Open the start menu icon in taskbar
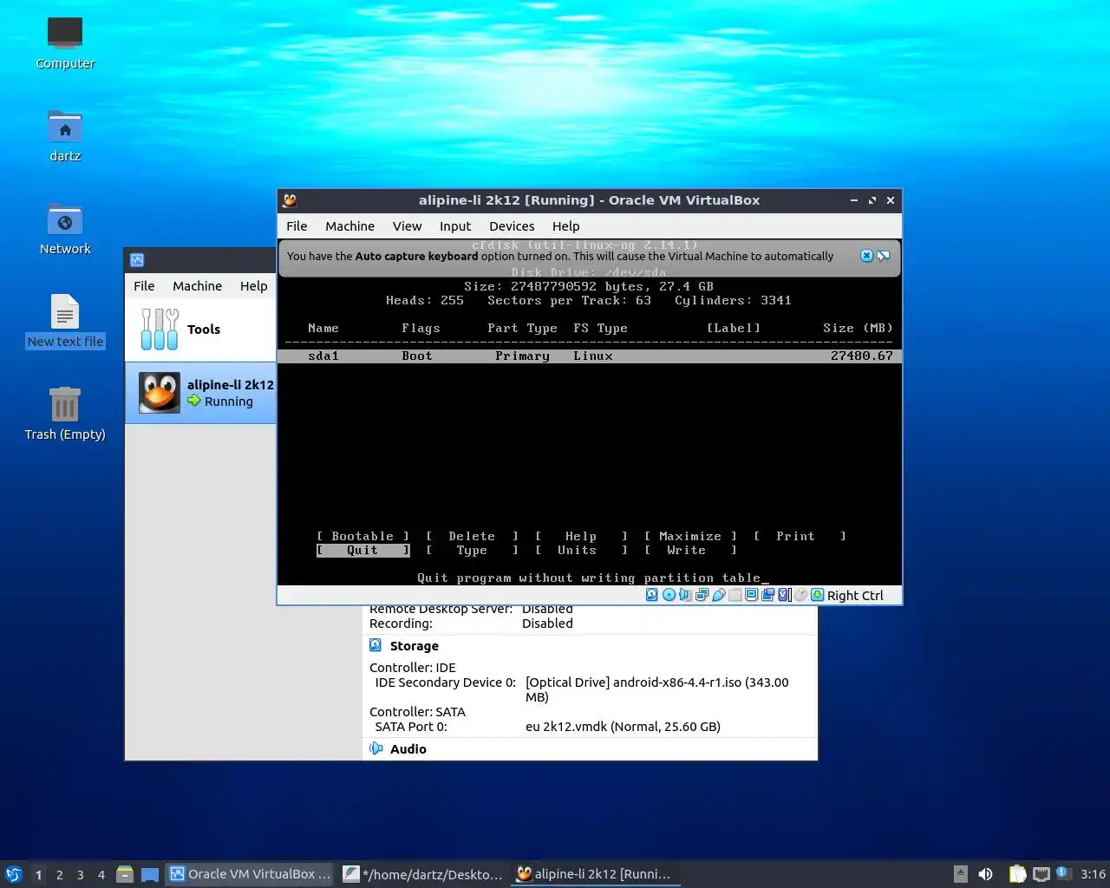The height and width of the screenshot is (888, 1110). (14, 874)
